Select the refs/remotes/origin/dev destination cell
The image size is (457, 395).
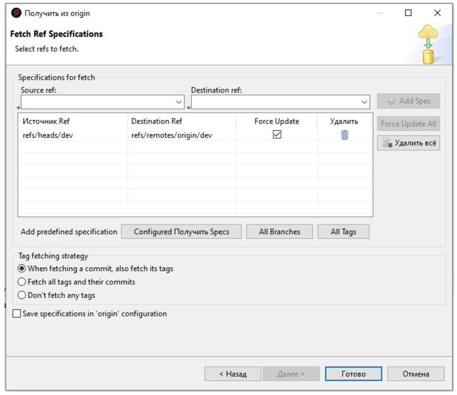click(171, 135)
